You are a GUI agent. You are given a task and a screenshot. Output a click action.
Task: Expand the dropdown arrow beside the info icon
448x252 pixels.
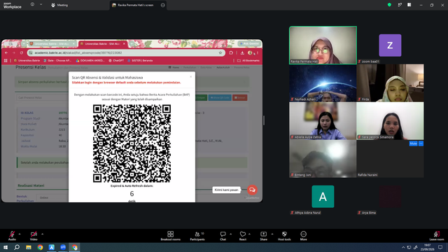tap(41, 5)
